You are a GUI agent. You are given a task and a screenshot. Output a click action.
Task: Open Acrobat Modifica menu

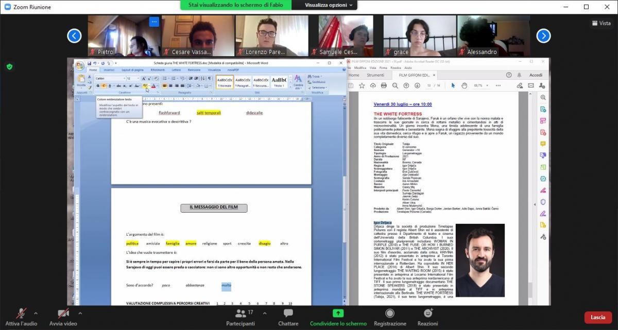[x=360, y=68]
